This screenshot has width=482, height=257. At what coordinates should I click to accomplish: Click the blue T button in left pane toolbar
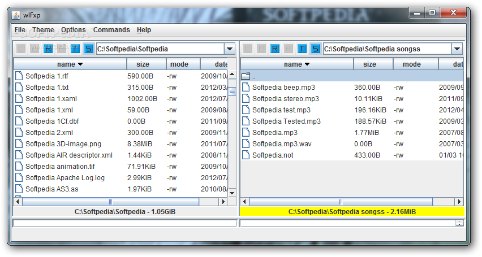(x=75, y=49)
